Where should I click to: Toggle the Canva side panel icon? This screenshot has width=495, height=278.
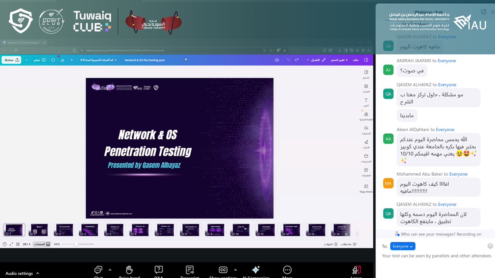(x=366, y=60)
